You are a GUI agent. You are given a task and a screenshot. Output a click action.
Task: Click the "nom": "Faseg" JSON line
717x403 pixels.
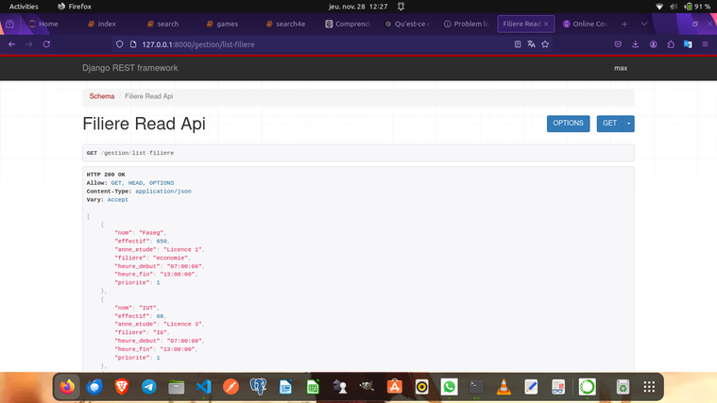(x=140, y=233)
